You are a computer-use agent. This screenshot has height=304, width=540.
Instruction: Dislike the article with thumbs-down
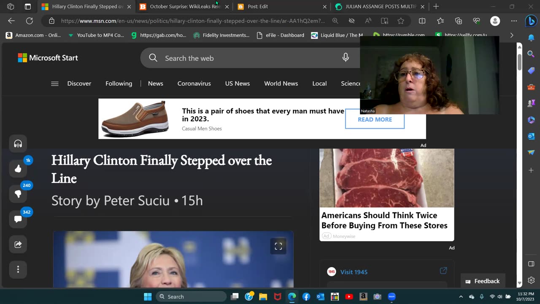18,194
